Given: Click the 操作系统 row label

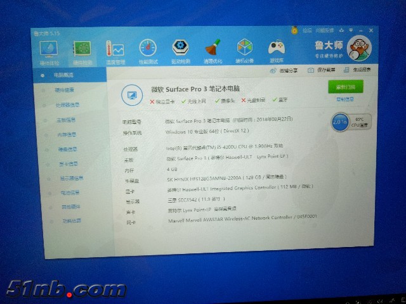Looking at the screenshot, I should pyautogui.click(x=133, y=134).
